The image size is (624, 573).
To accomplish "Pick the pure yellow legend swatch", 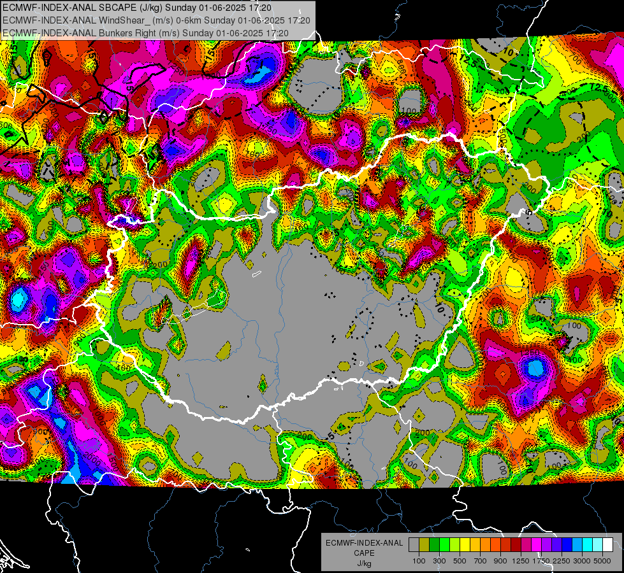I will pyautogui.click(x=465, y=545).
